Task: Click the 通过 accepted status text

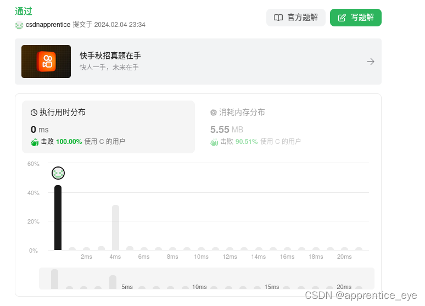Action: click(x=24, y=11)
